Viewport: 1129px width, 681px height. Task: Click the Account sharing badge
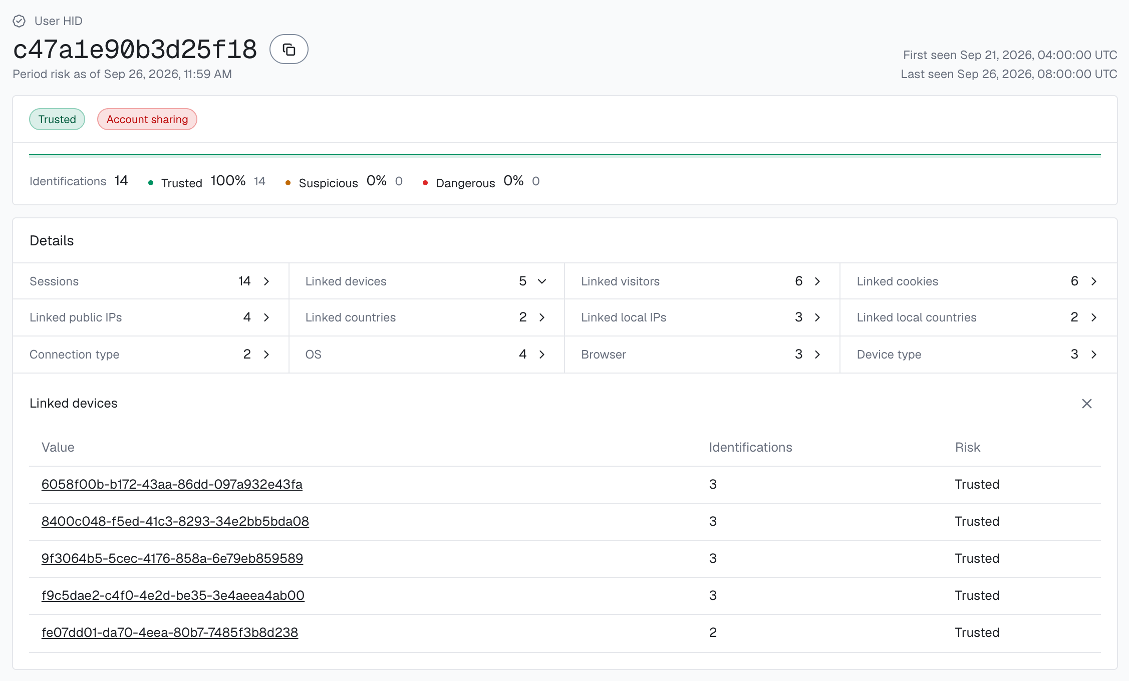click(x=147, y=119)
